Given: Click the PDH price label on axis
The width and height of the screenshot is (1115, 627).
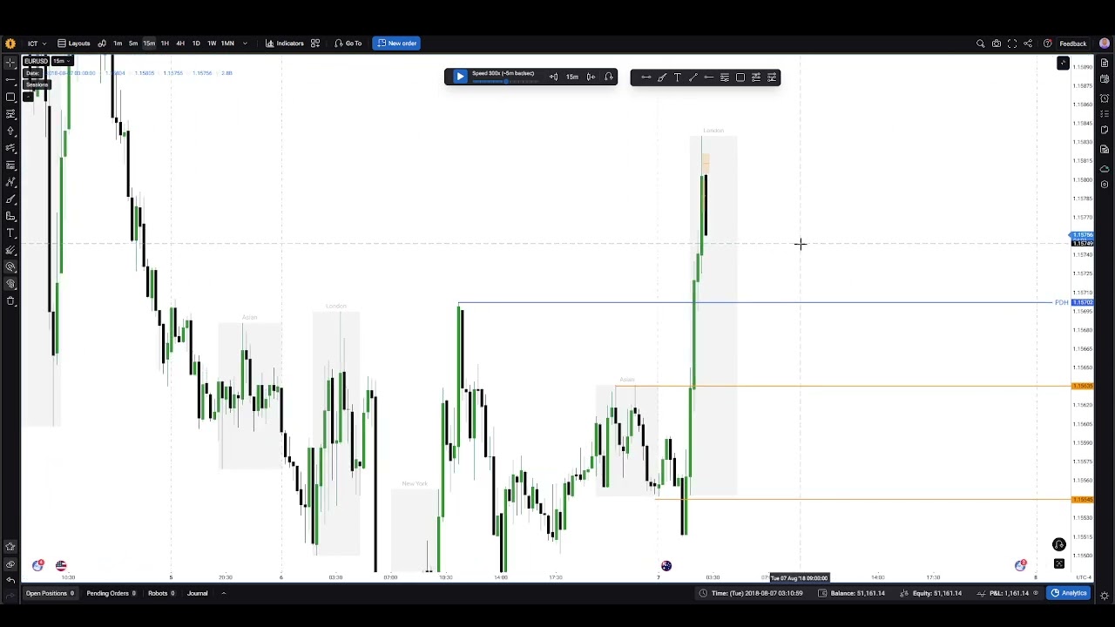Looking at the screenshot, I should (1082, 302).
